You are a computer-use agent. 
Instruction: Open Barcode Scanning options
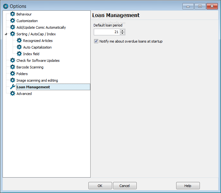pyautogui.click(x=30, y=67)
